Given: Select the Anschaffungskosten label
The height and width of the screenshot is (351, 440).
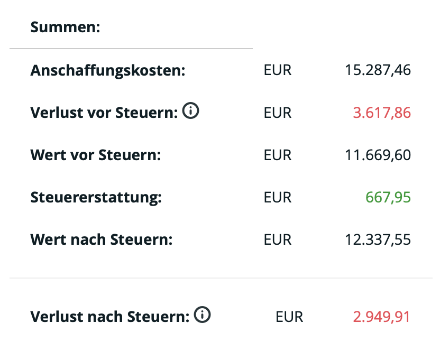Looking at the screenshot, I should coord(108,70).
